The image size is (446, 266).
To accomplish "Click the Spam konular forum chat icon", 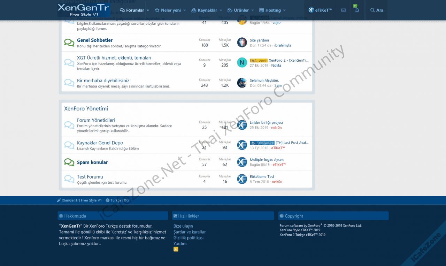I will (x=69, y=162).
